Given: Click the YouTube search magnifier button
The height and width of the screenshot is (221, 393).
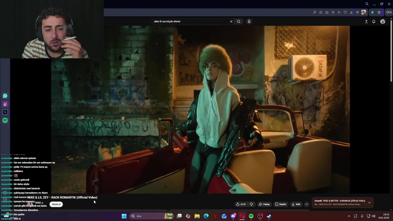Looking at the screenshot, I should [x=239, y=21].
